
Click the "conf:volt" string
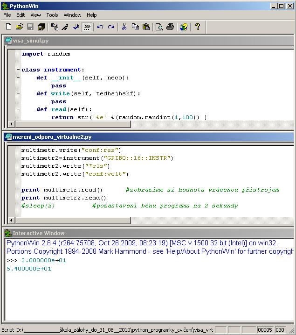[x=105, y=174]
